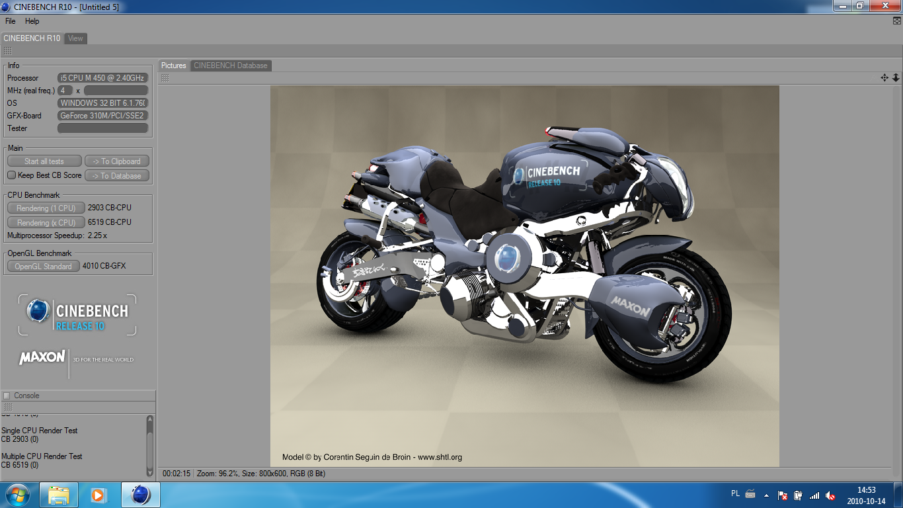Open the CINEBENCH Database tab
Viewport: 903px width, 508px height.
[231, 65]
